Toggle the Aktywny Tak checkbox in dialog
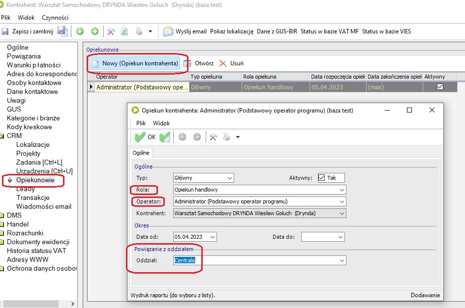Viewport: 465px width, 308px height. [322, 178]
